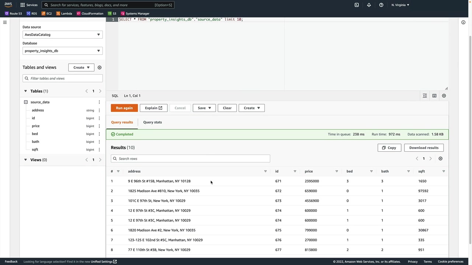Open source_data table actions menu
The width and height of the screenshot is (472, 265).
point(99,102)
